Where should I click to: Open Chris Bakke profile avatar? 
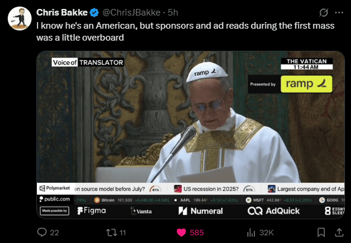click(x=20, y=19)
